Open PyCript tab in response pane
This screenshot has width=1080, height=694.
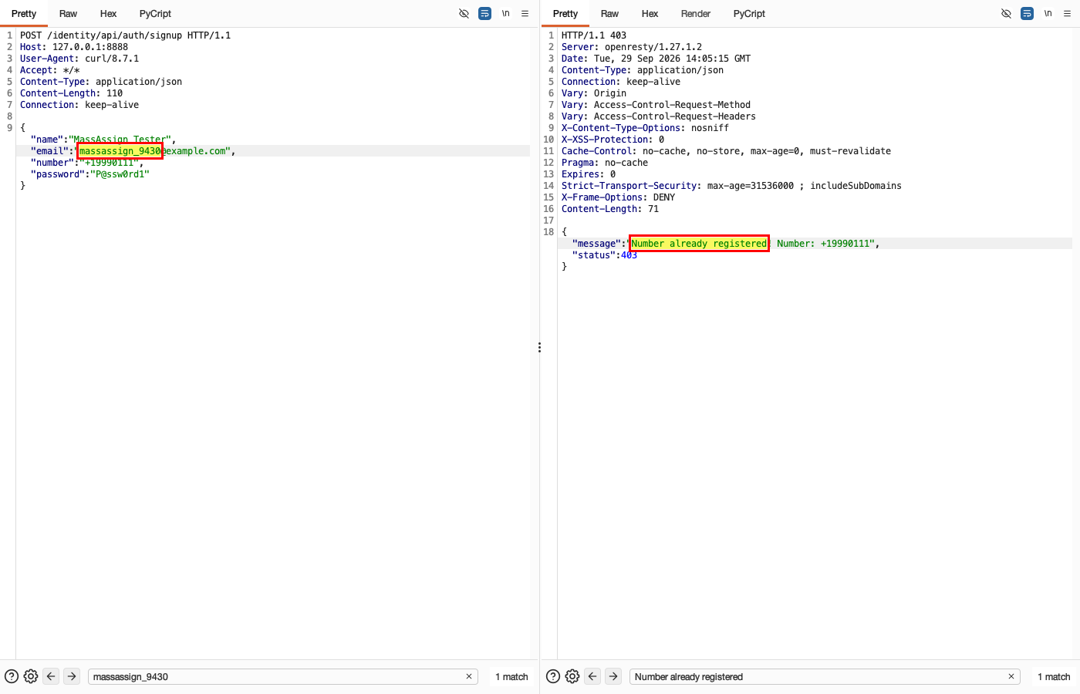[x=749, y=14]
